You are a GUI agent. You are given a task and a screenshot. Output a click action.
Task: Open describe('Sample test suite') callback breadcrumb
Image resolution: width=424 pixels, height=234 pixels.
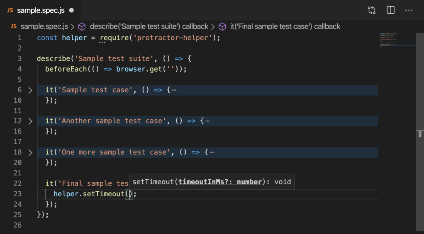click(x=149, y=27)
